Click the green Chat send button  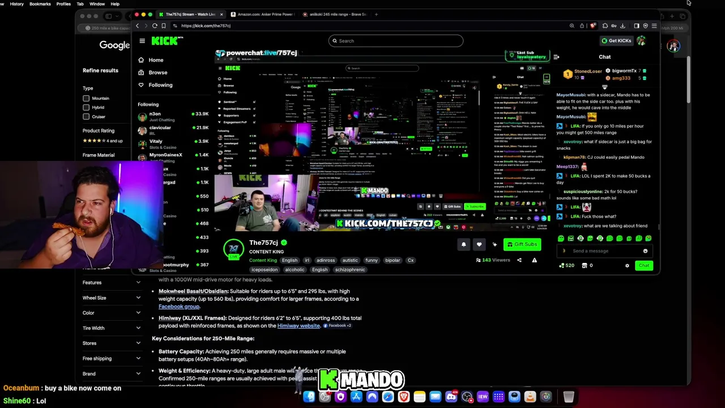pyautogui.click(x=643, y=266)
